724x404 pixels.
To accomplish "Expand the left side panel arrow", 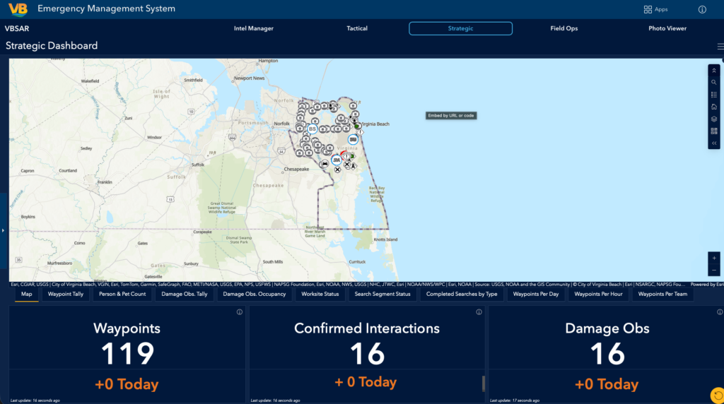I will [3, 230].
